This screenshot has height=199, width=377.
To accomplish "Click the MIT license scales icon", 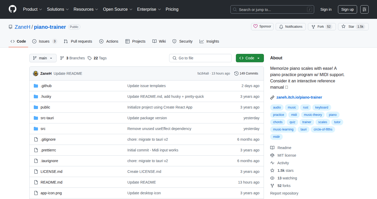I will click(x=272, y=155).
